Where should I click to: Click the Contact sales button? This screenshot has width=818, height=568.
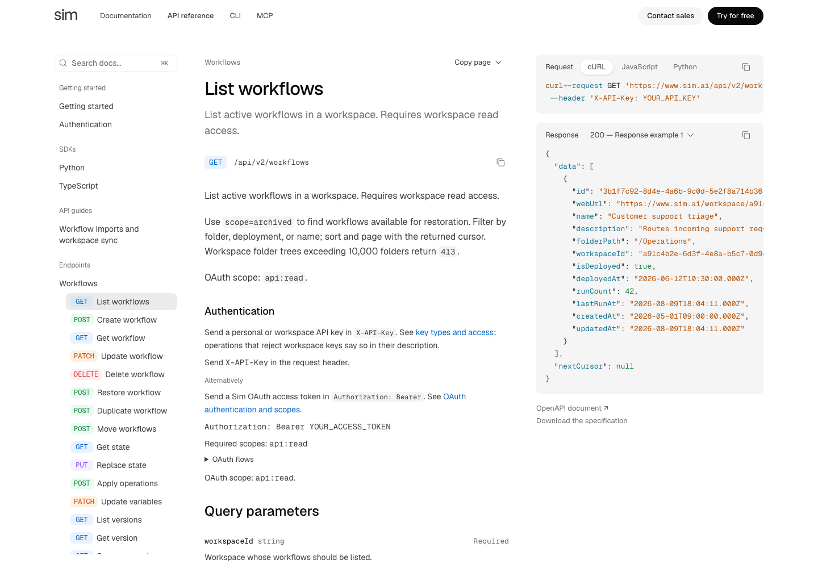[670, 16]
